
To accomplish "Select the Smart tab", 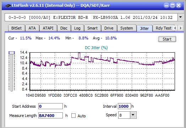I will 92,28.
